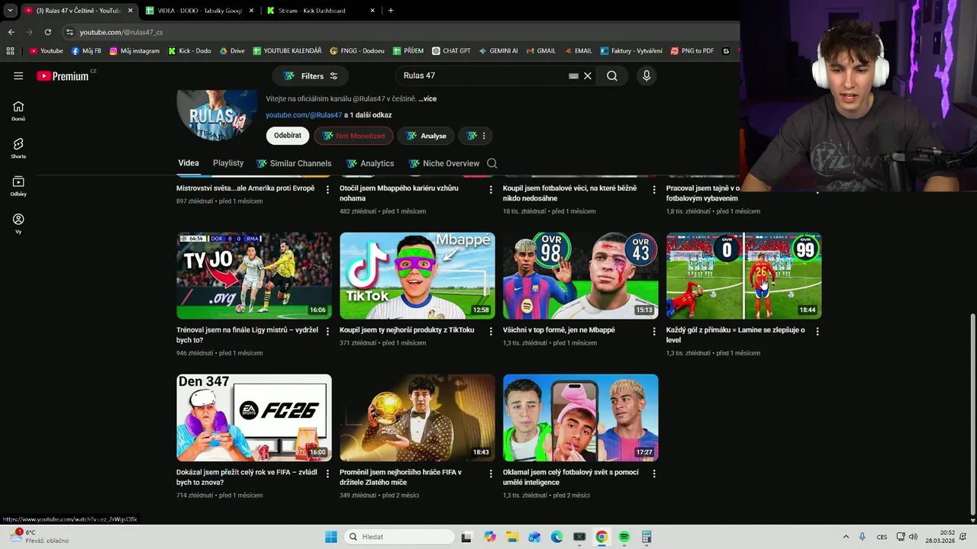977x549 pixels.
Task: Go back with the browser back arrow
Action: tap(11, 32)
